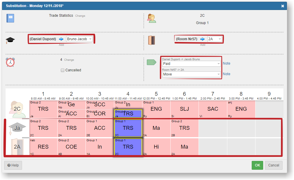The height and width of the screenshot is (180, 294).
Task: Expand the Paid substitution type dropdown
Action: point(191,64)
